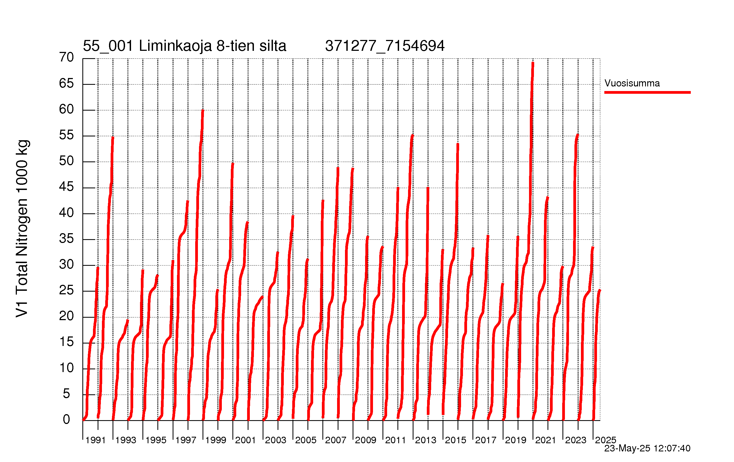Click the x-axis year label 1997
Screen dimensions: 734x462
[x=186, y=440]
